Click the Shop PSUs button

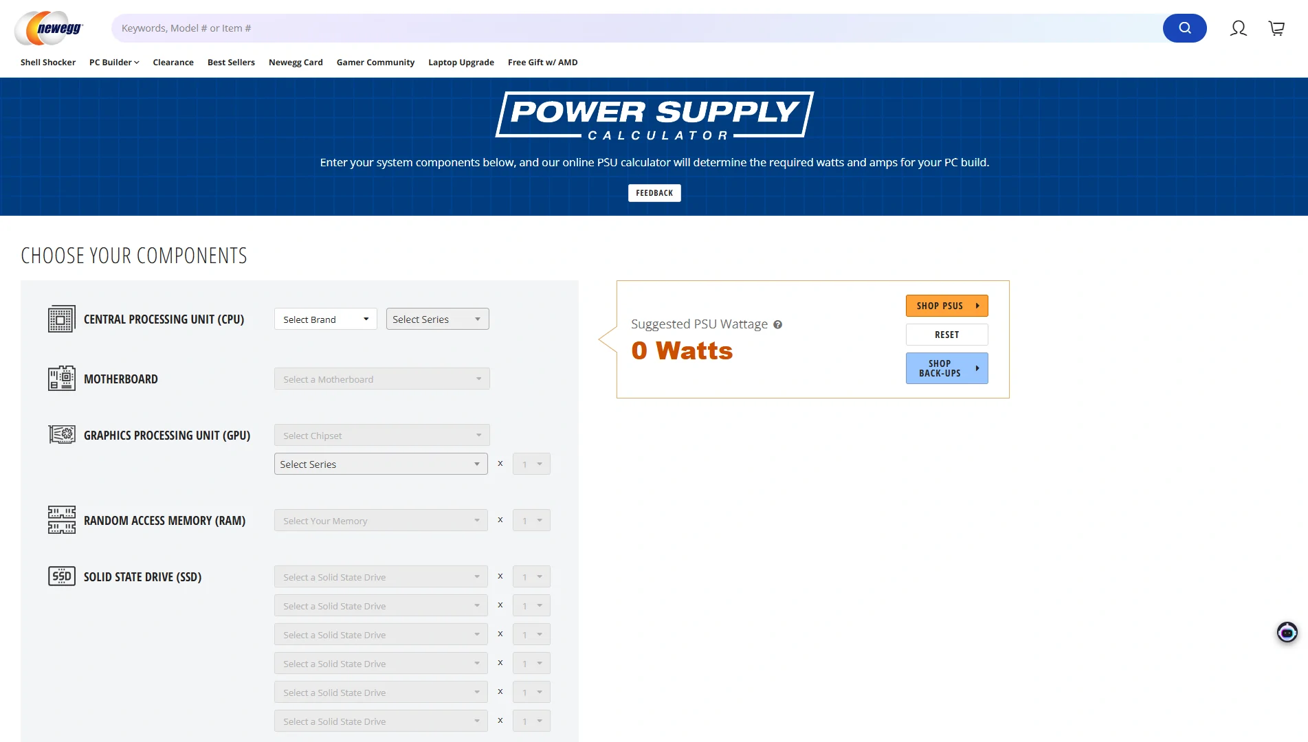[946, 305]
